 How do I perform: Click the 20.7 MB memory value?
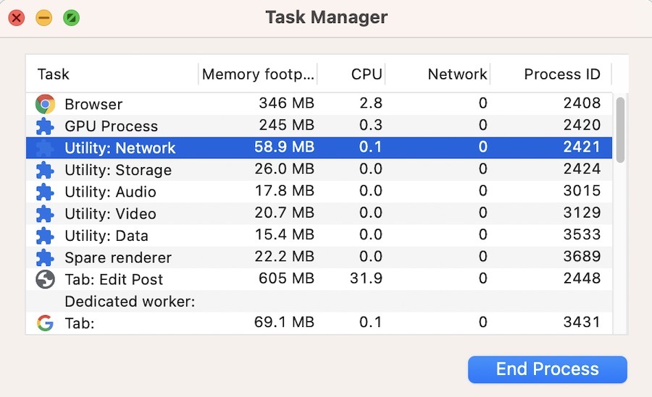click(284, 213)
